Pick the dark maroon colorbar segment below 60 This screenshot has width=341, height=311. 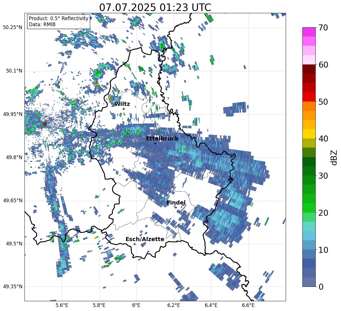coord(309,69)
